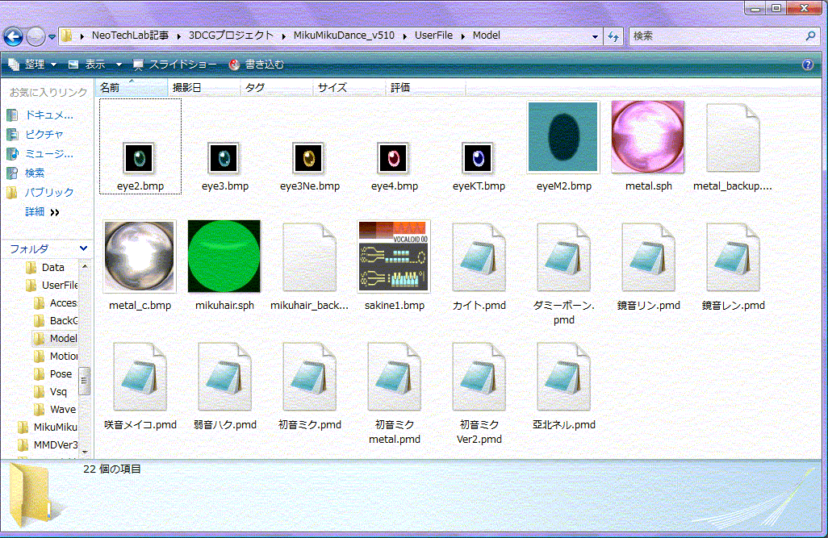Select the Model folder in tree
Screen dimensions: 828x538
point(56,339)
